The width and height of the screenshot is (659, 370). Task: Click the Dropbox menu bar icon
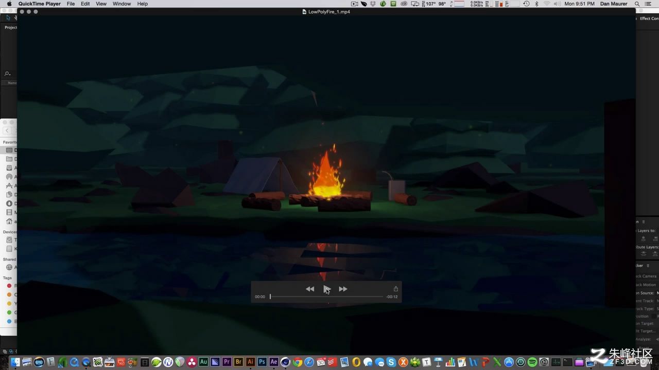click(x=373, y=4)
